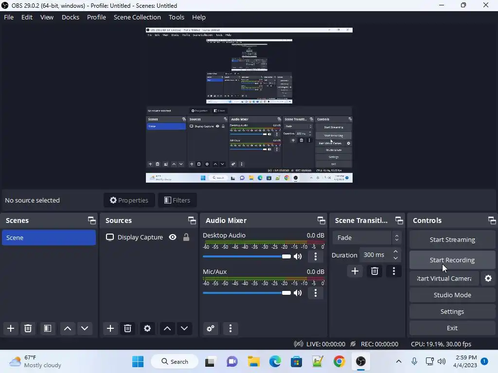Screen dimensions: 498x373
Task: Open OBS Settings button
Action: coord(452,311)
